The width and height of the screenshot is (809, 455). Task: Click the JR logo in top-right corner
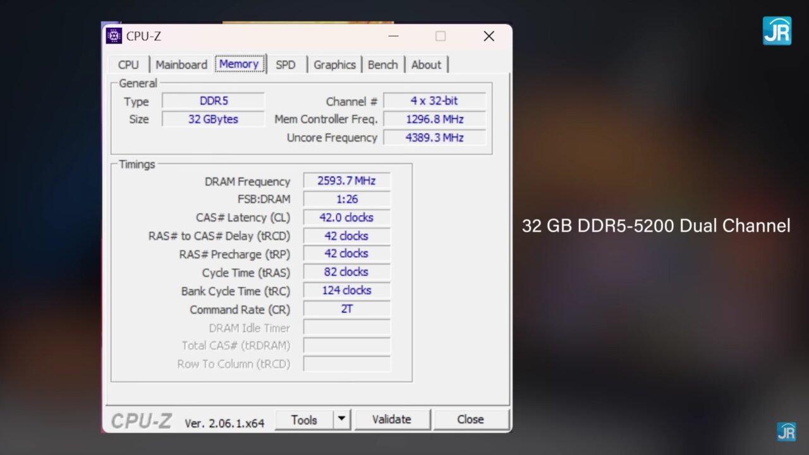[777, 30]
